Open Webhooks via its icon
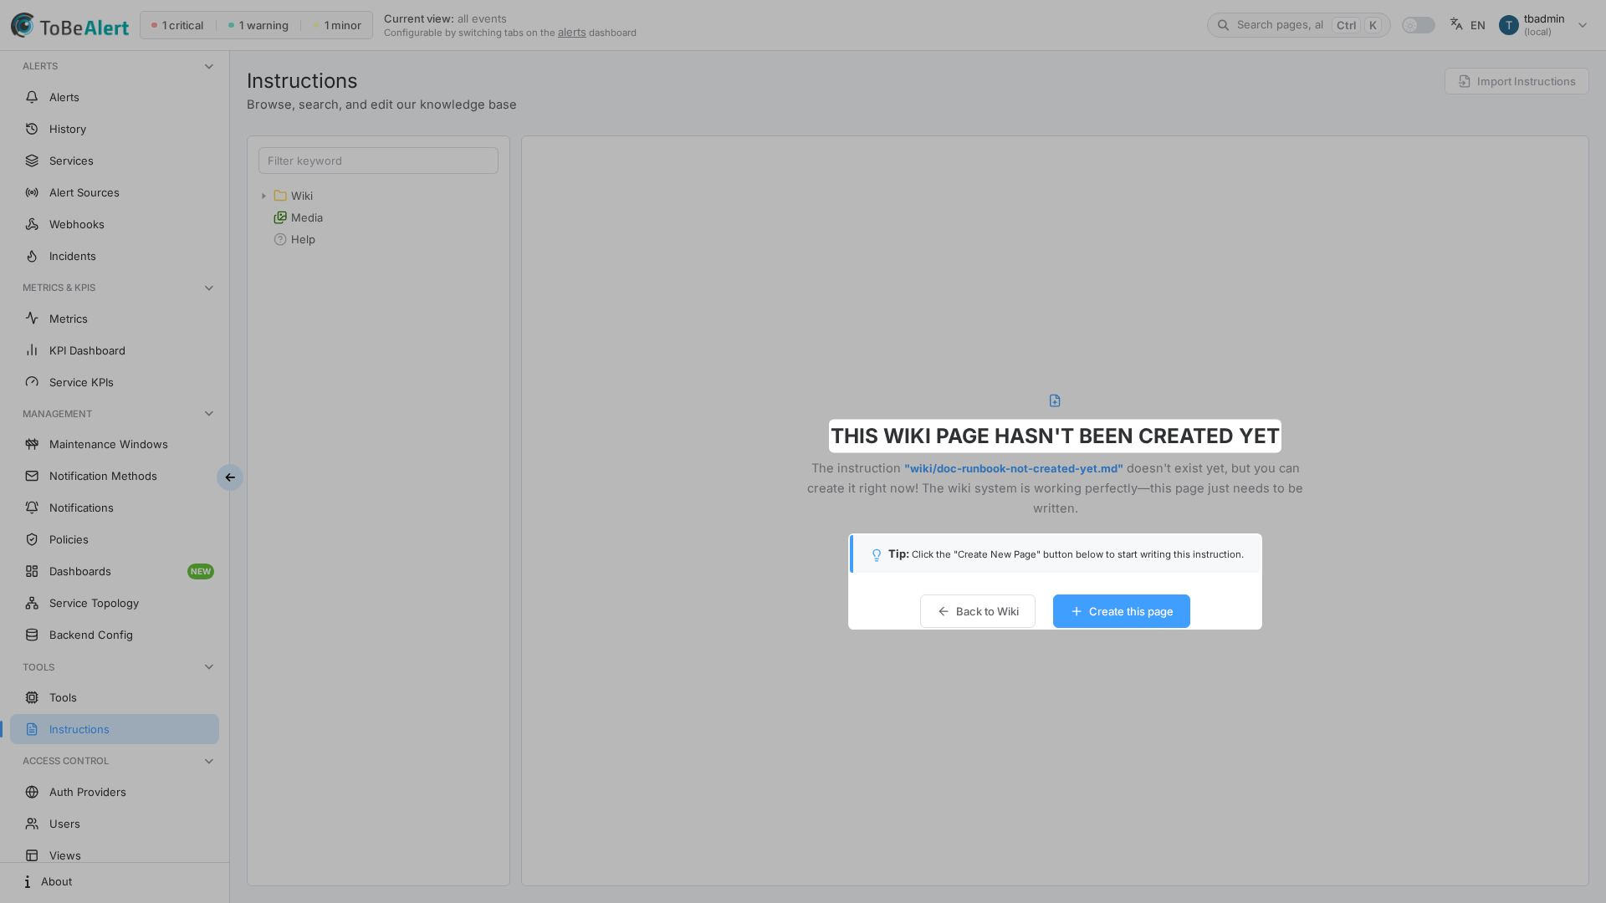 32,224
